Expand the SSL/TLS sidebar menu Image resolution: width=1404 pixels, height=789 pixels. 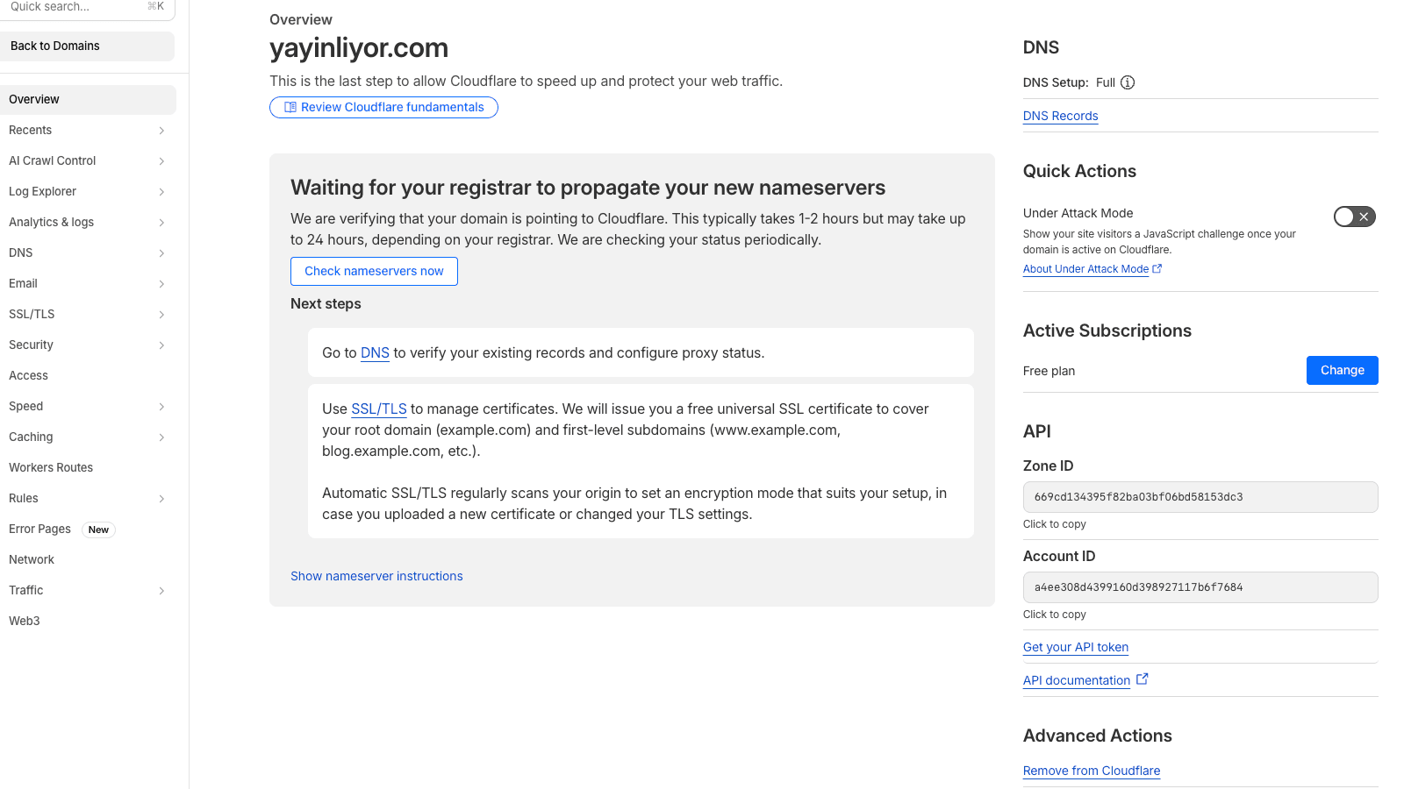click(x=161, y=315)
